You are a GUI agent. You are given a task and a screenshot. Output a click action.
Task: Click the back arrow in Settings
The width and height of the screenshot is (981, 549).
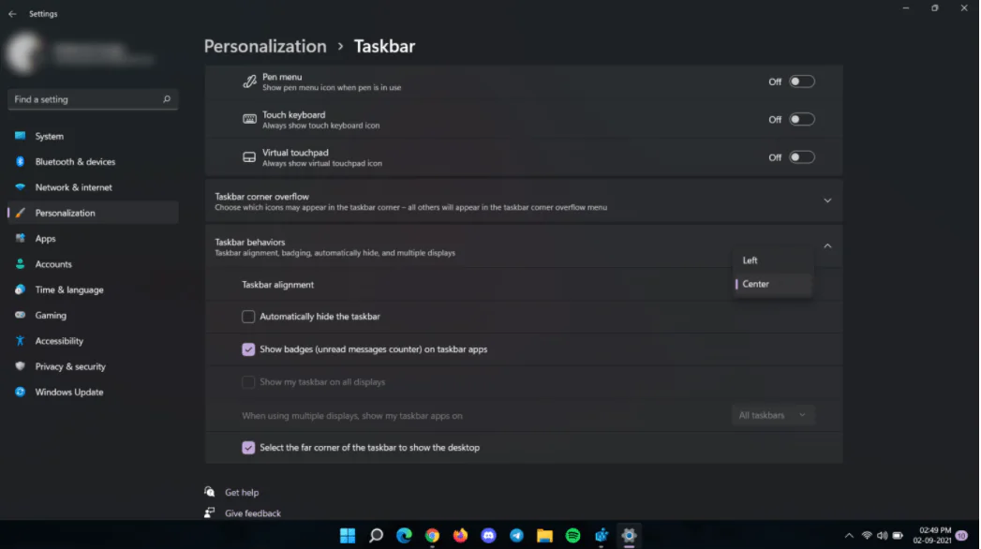[12, 14]
